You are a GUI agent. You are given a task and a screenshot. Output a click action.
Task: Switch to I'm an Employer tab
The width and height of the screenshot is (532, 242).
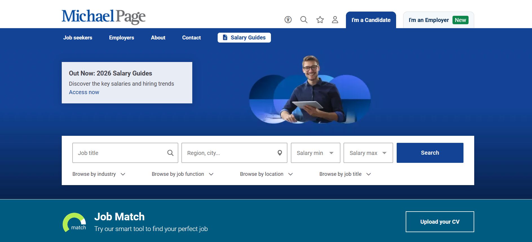click(x=438, y=20)
